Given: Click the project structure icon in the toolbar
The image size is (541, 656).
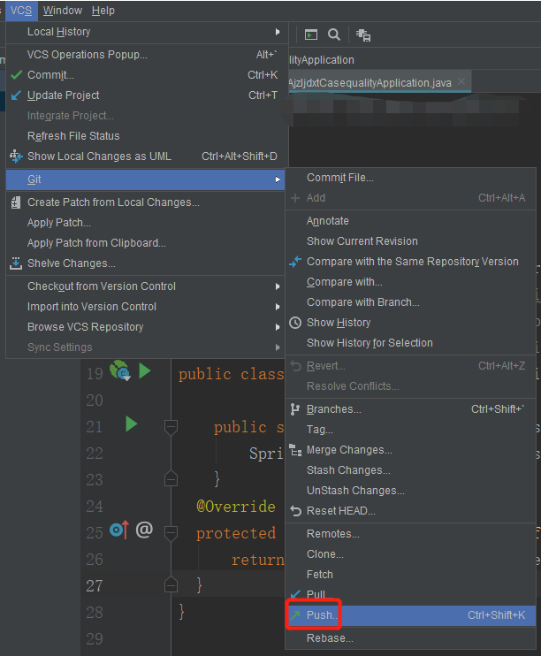Looking at the screenshot, I should pyautogui.click(x=363, y=34).
